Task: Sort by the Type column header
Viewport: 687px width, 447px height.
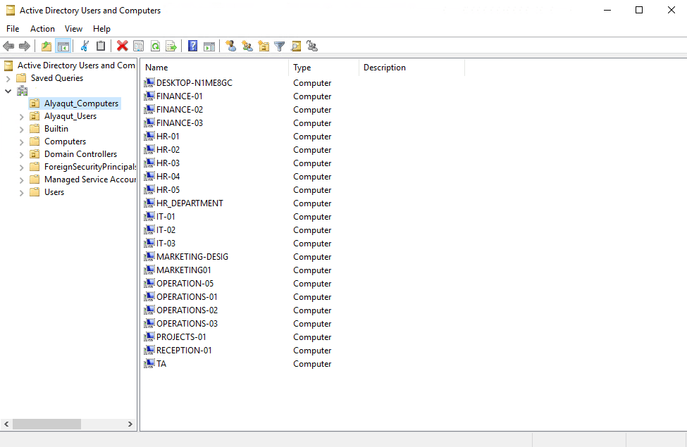Action: [324, 68]
